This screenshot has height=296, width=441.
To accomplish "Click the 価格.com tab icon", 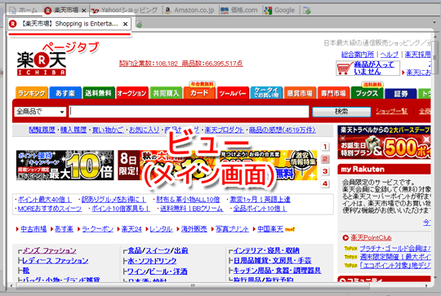I will click(224, 11).
